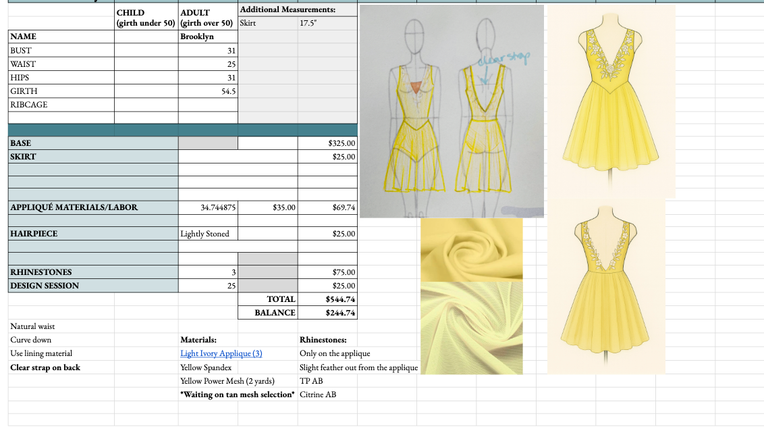Select the pencil sketch image of the dress
Screen dimensions: 764x431
[x=452, y=111]
